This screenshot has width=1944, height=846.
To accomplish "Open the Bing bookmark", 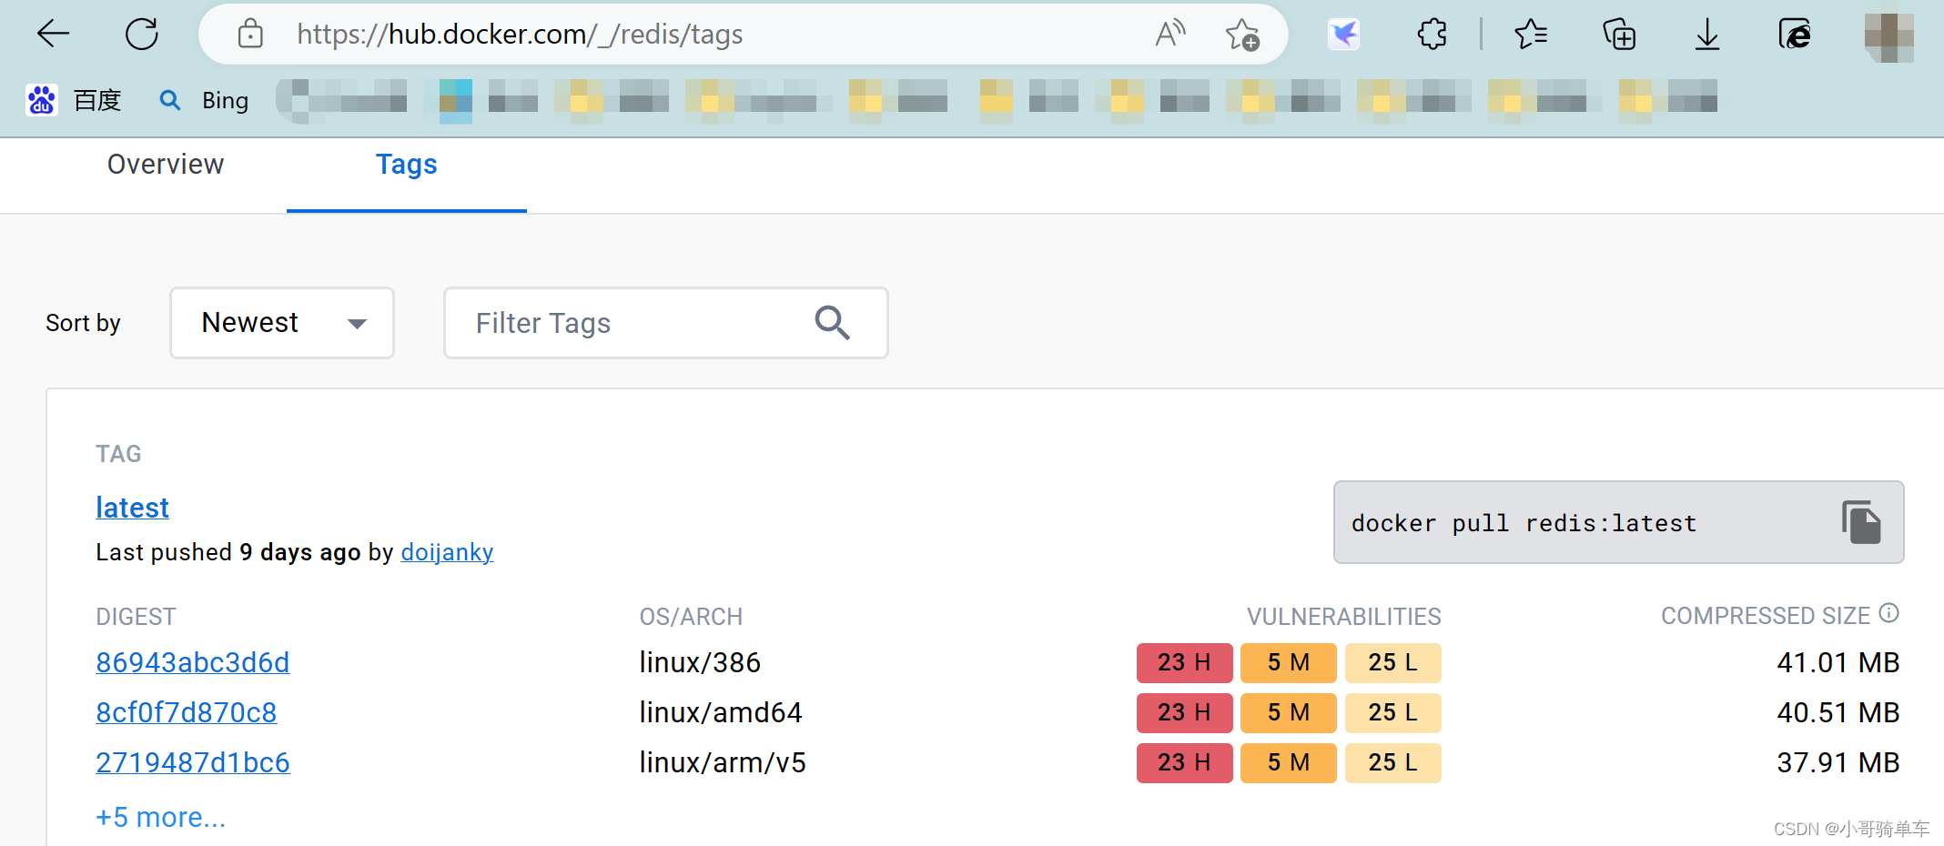I will (x=205, y=100).
